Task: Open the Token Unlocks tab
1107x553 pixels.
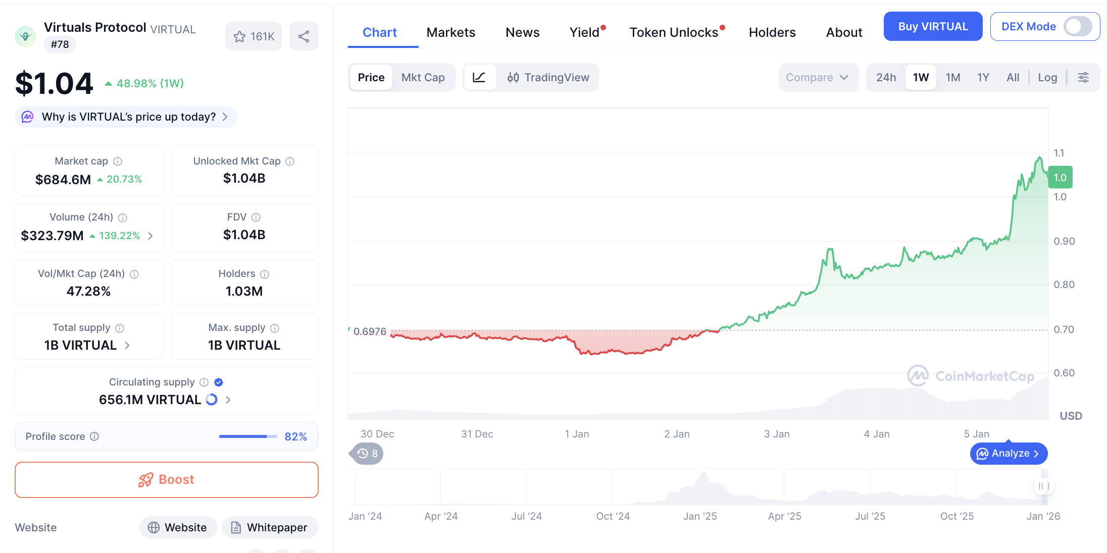Action: tap(674, 32)
